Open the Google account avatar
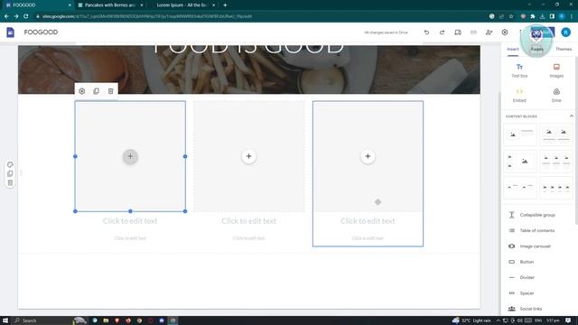This screenshot has width=578, height=325. pyautogui.click(x=565, y=32)
